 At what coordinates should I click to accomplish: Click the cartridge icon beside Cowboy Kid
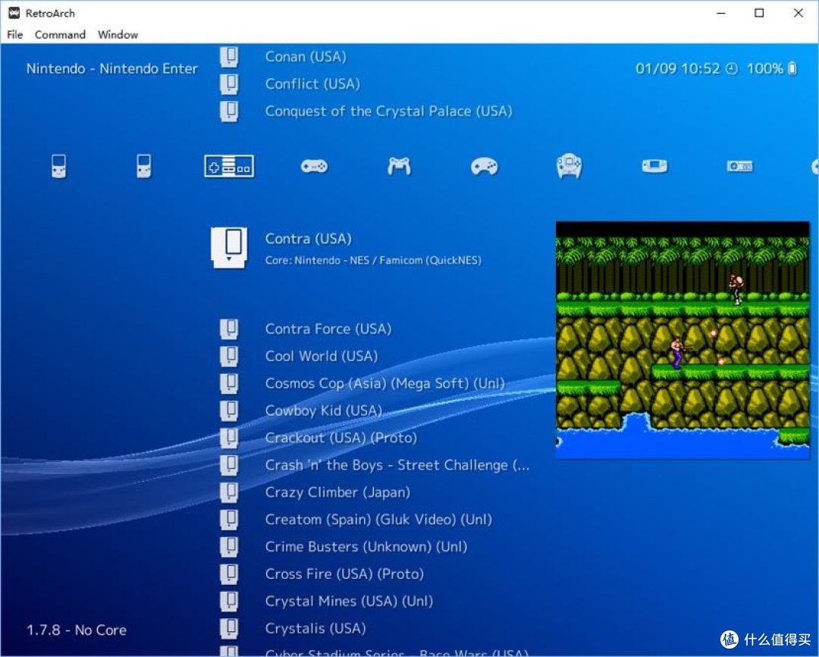point(229,410)
